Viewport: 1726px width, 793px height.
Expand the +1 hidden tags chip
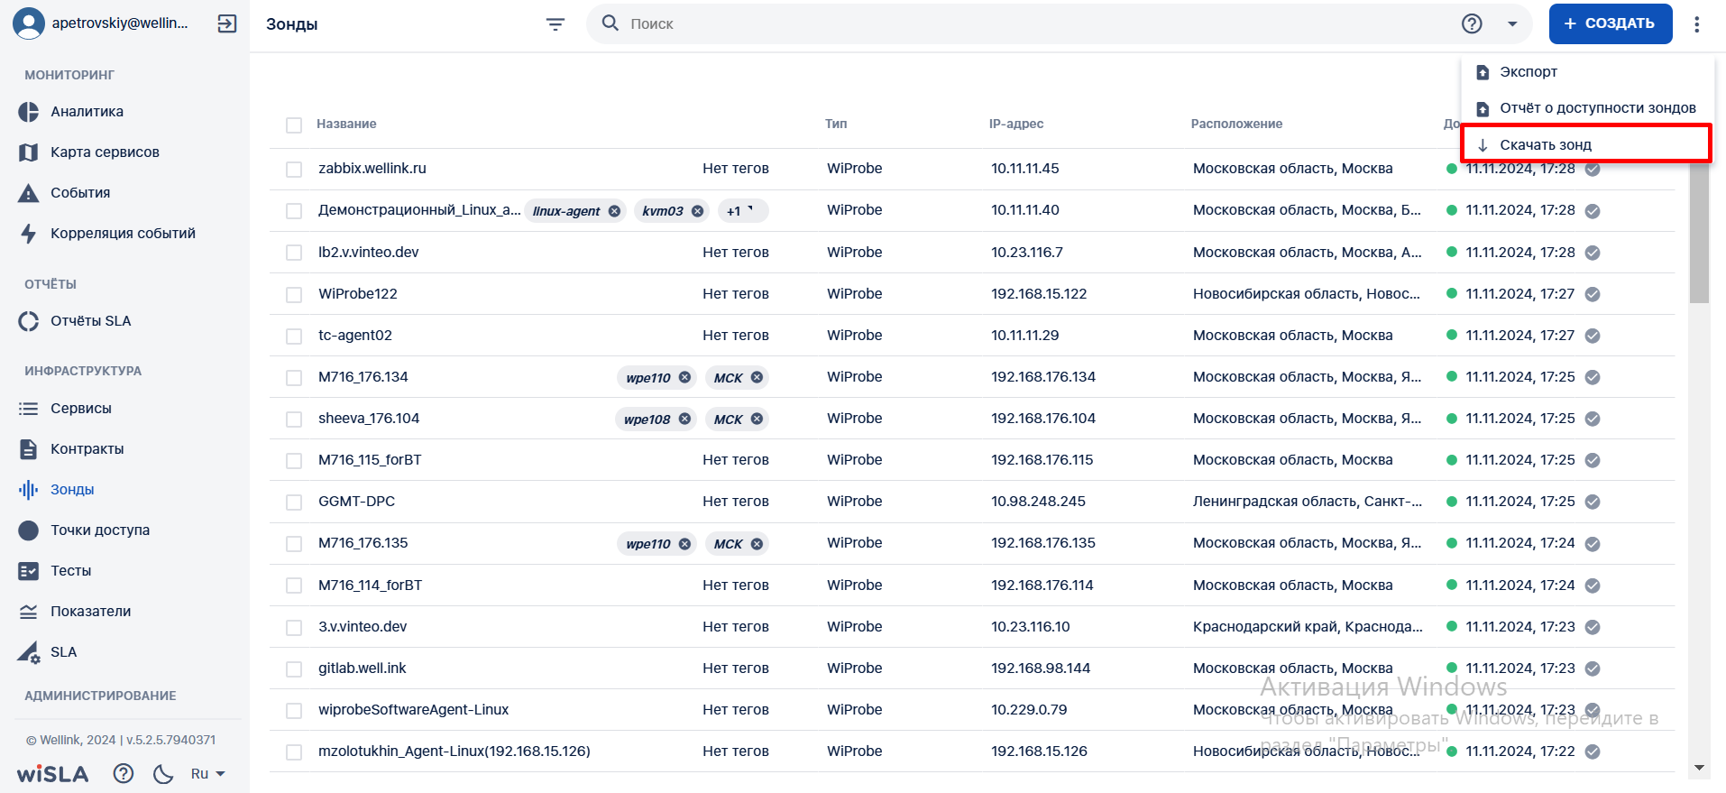(742, 211)
